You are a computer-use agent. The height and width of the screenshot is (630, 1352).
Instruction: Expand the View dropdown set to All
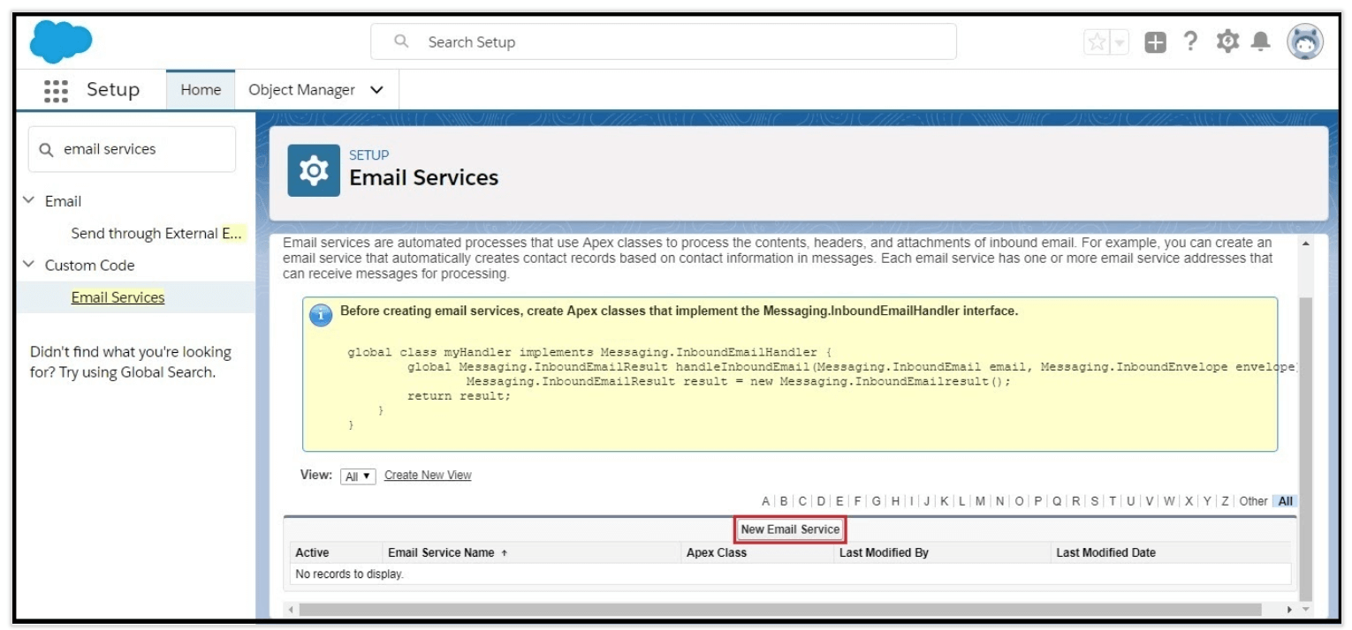[x=358, y=475]
